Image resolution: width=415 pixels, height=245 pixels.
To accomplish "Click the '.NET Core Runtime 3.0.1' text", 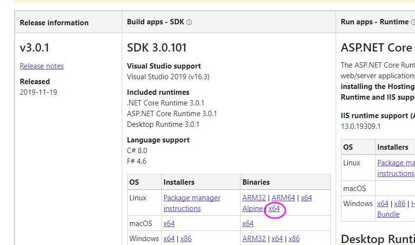I will tap(166, 103).
